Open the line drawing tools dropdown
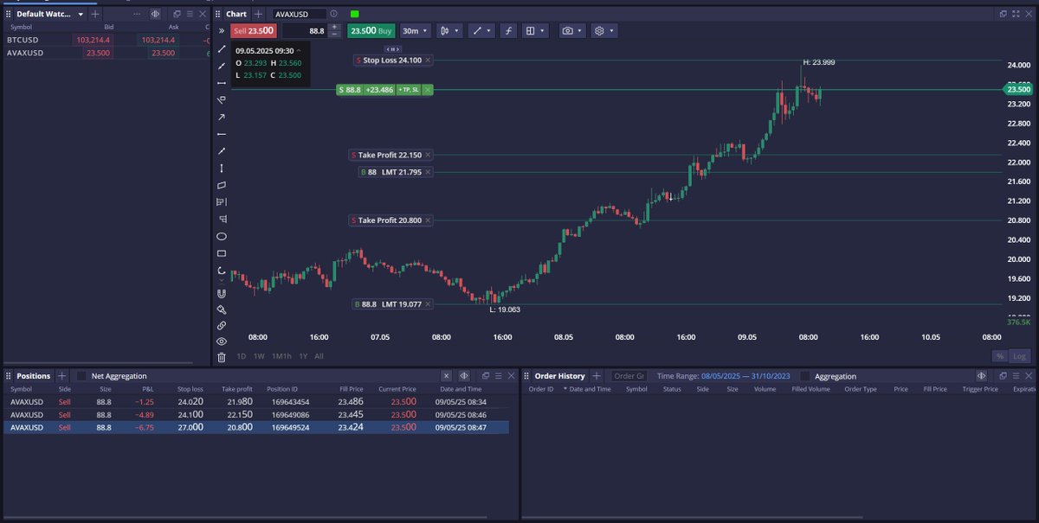Screen dimensions: 1039x523 [481, 30]
